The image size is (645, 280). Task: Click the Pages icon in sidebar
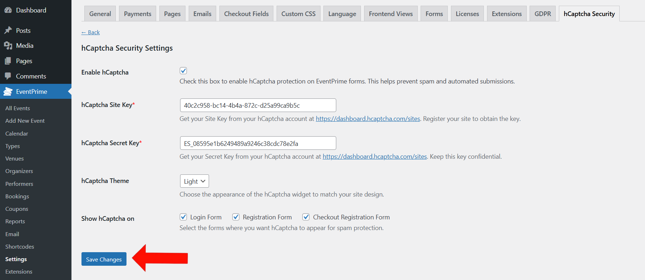click(8, 61)
